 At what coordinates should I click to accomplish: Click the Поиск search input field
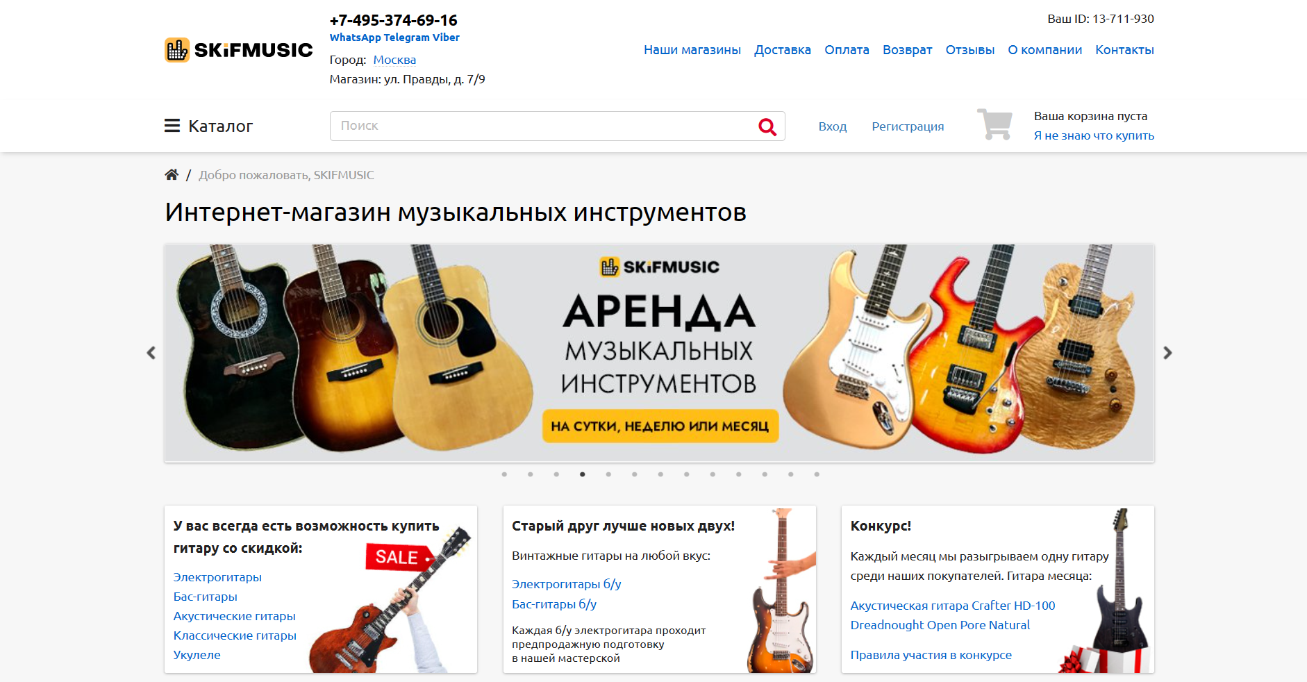click(543, 126)
